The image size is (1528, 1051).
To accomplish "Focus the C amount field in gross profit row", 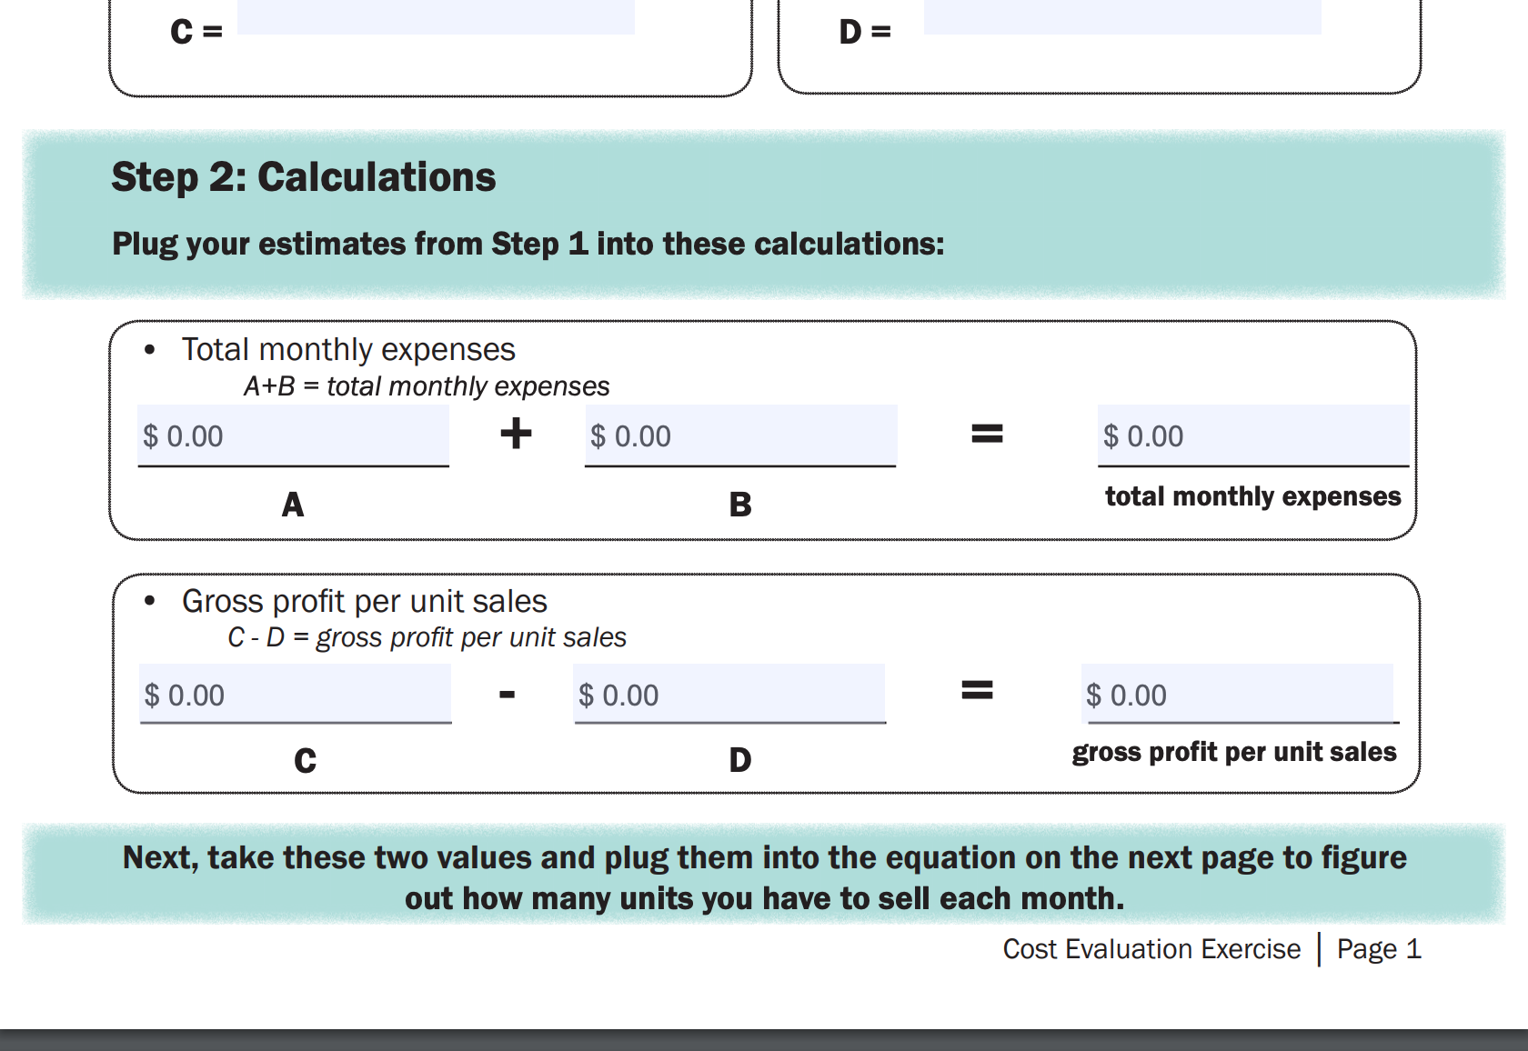I will tap(295, 695).
